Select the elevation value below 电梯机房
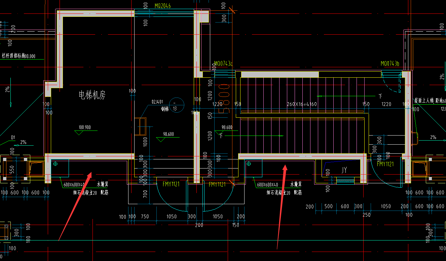446x261 pixels. click(x=85, y=127)
